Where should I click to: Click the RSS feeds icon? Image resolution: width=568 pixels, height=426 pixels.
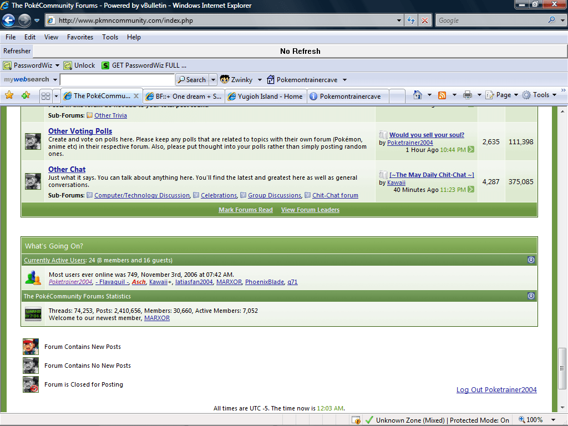point(442,95)
